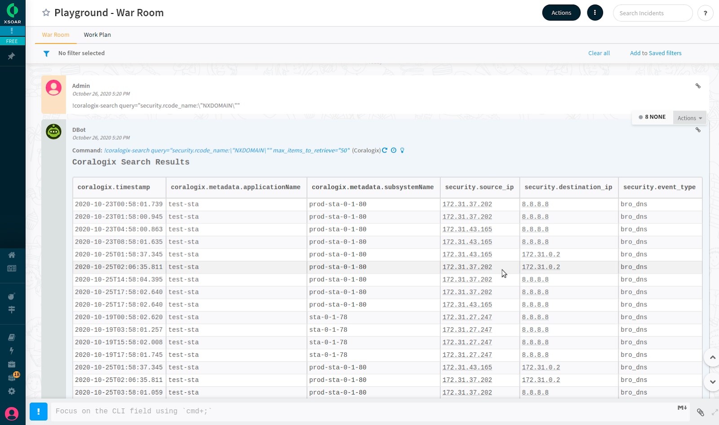
Task: Click source IP 172.31.43.165 in the 2020-10-23T04:58:00.863 row
Action: pyautogui.click(x=467, y=229)
